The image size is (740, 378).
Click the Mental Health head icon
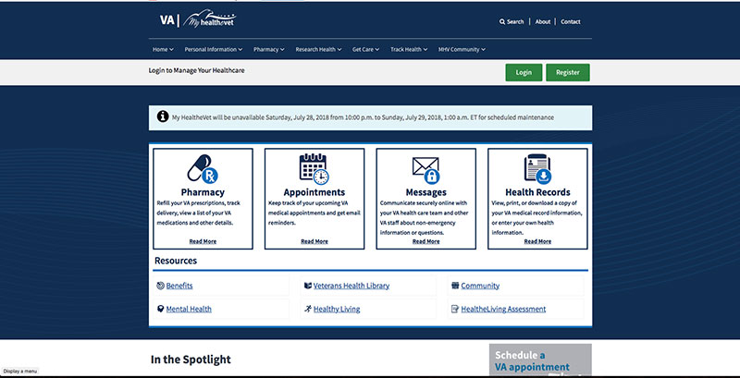(160, 310)
